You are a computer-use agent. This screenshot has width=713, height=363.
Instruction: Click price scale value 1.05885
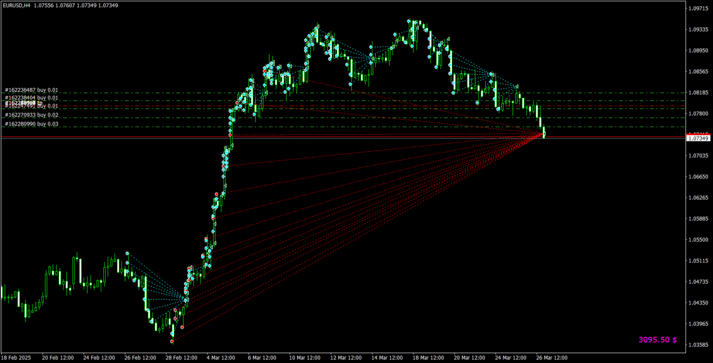pos(699,219)
